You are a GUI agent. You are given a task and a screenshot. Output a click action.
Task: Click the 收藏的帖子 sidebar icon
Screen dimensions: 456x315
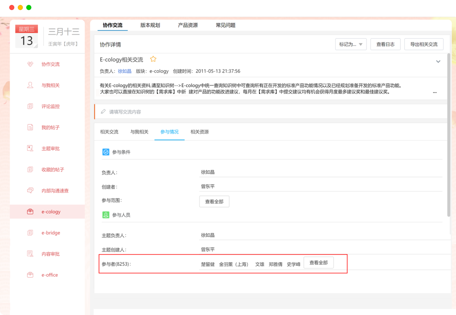(x=30, y=169)
